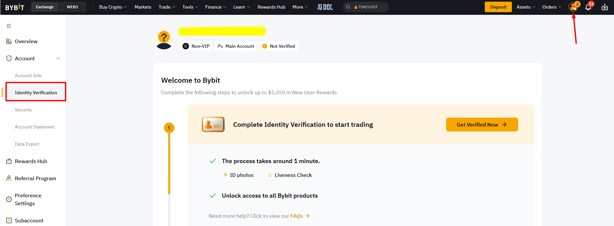Open the Markets menu item

click(143, 7)
